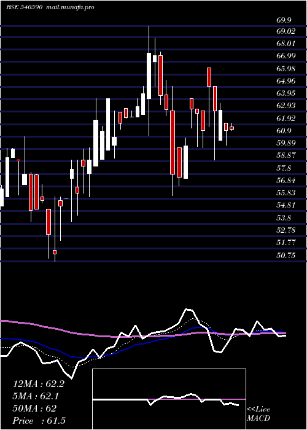Click the 'BSE 540590' chart title
307x430 pixels.
click(x=24, y=7)
